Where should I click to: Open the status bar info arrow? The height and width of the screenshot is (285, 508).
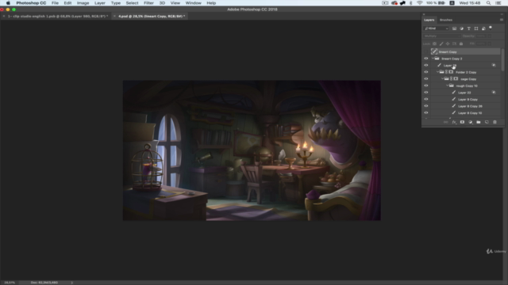click(72, 283)
